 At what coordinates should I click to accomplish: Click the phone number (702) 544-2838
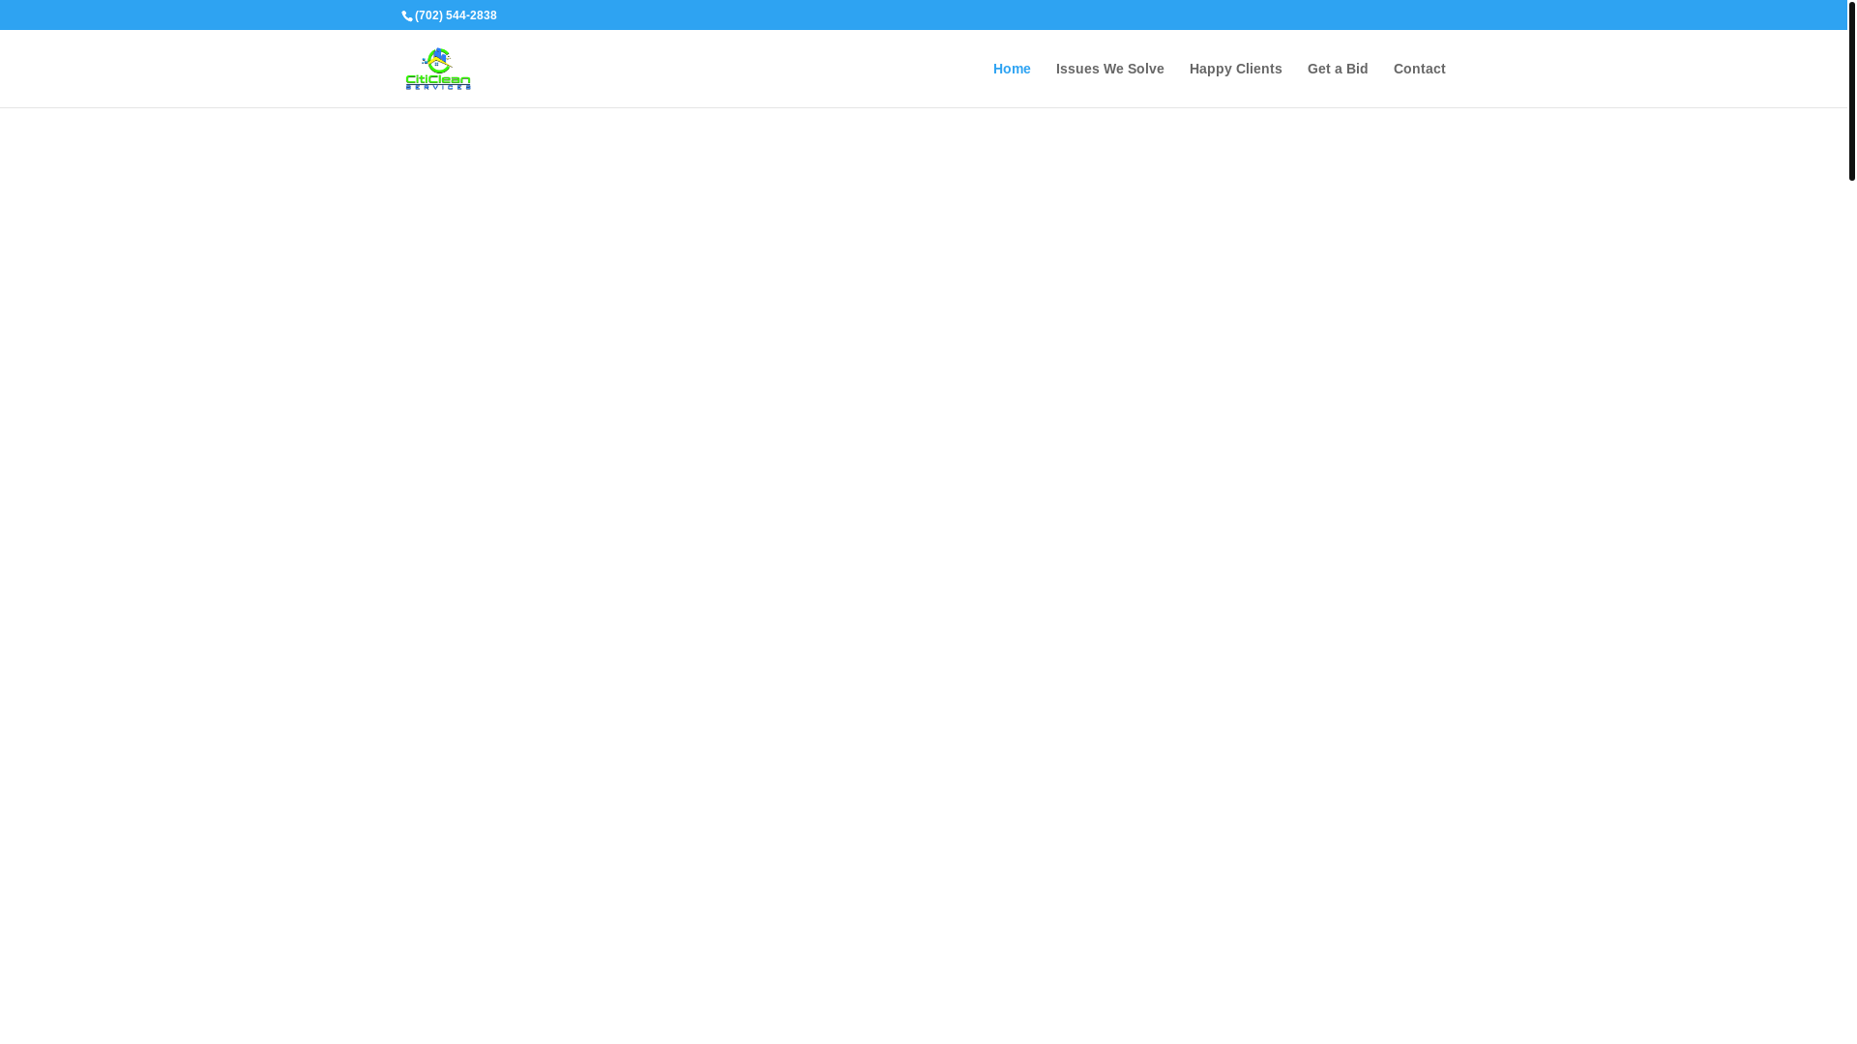(456, 15)
